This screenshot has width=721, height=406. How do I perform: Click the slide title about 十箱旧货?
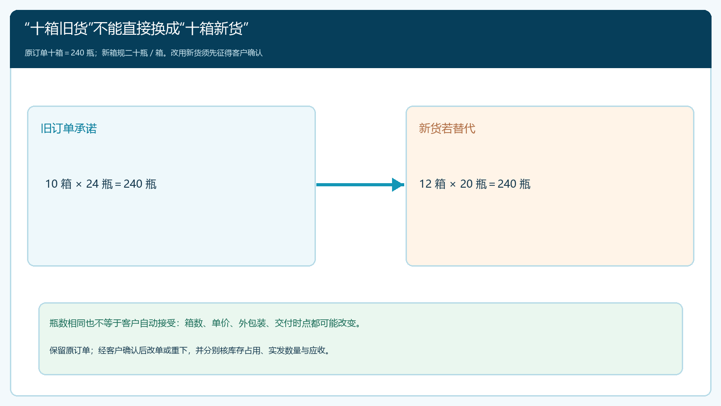(x=137, y=28)
